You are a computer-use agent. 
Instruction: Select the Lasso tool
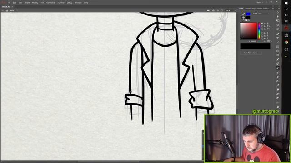click(x=278, y=29)
